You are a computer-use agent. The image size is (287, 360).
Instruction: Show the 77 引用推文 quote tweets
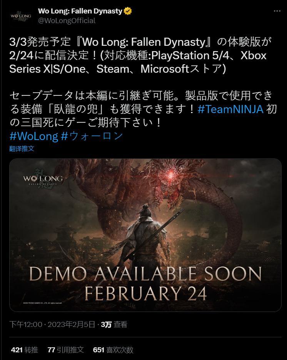66,350
